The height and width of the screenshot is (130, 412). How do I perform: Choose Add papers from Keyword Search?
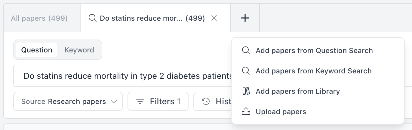313,71
